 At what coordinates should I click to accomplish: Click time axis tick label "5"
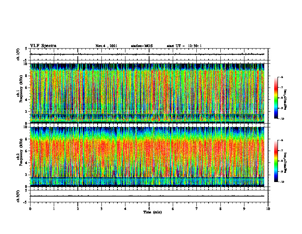click(x=149, y=209)
